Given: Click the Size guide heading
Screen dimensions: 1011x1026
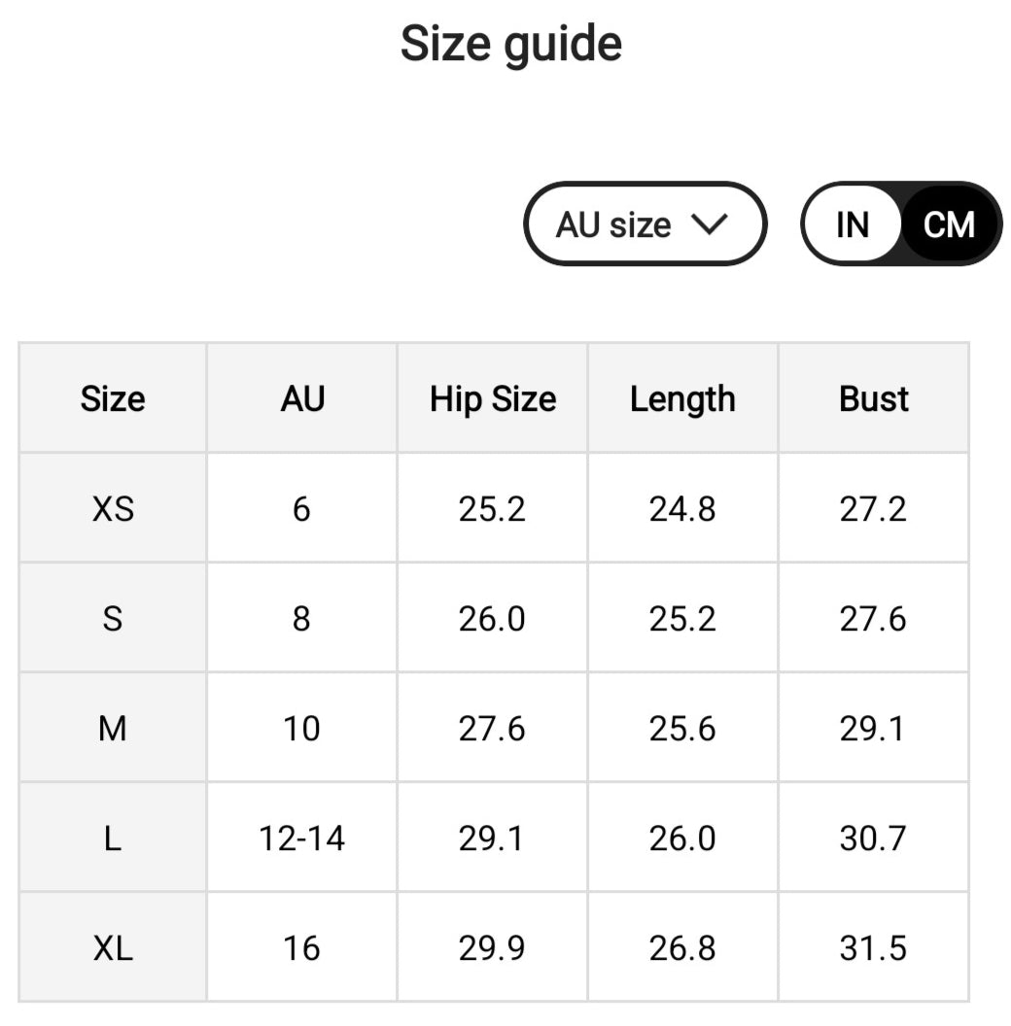Looking at the screenshot, I should (x=511, y=44).
